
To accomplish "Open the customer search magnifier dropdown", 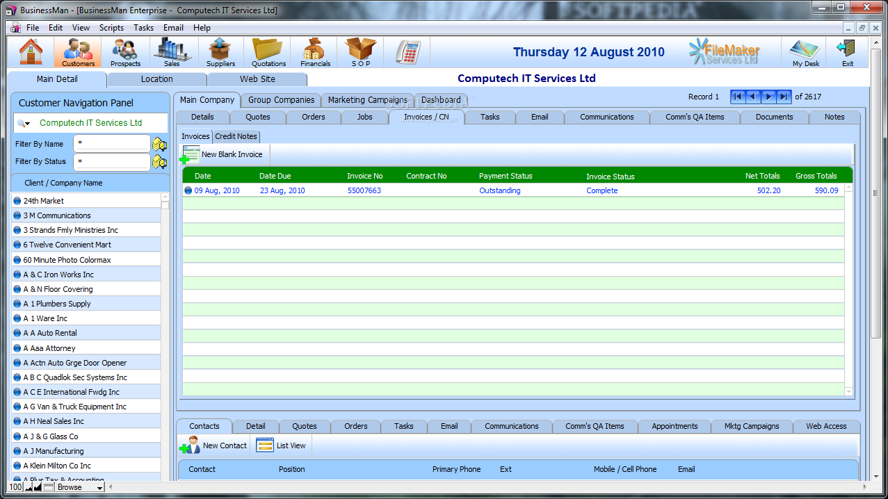I will coord(24,124).
